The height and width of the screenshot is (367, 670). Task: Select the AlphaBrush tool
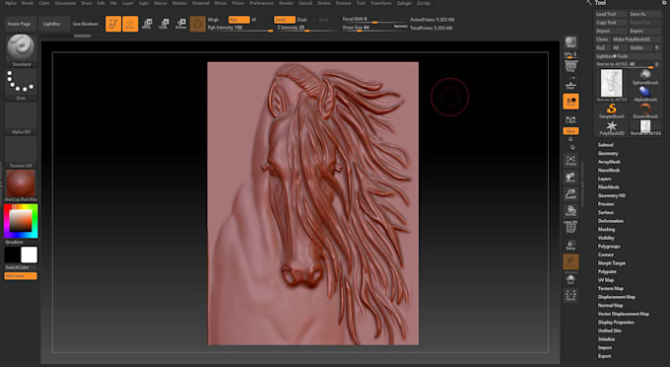[645, 94]
